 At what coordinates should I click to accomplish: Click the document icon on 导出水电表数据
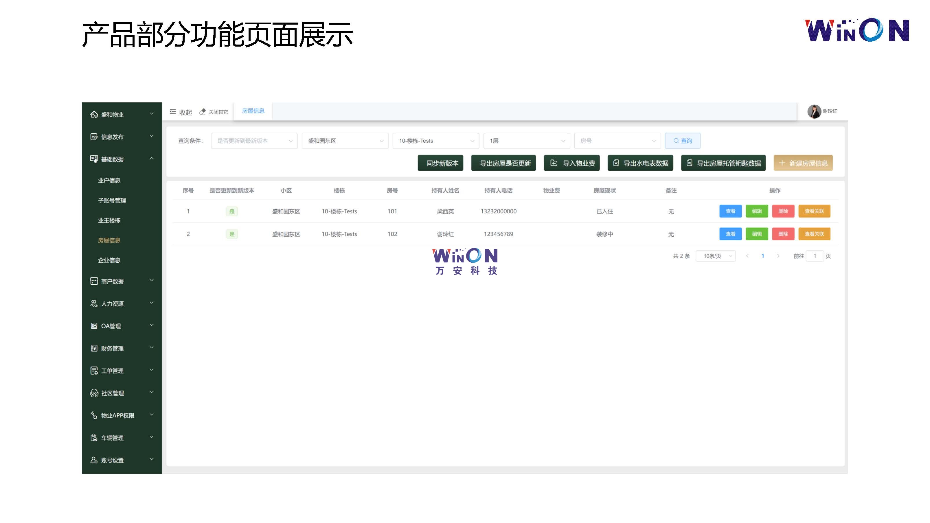pyautogui.click(x=616, y=163)
